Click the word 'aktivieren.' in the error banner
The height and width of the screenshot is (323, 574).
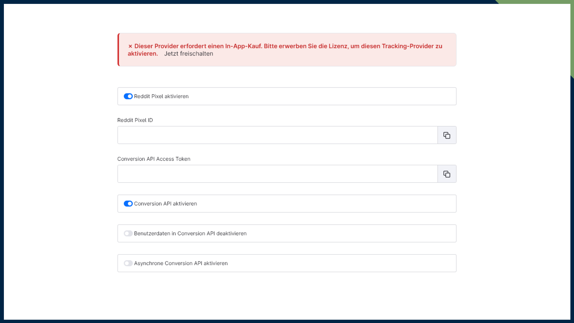click(x=143, y=54)
